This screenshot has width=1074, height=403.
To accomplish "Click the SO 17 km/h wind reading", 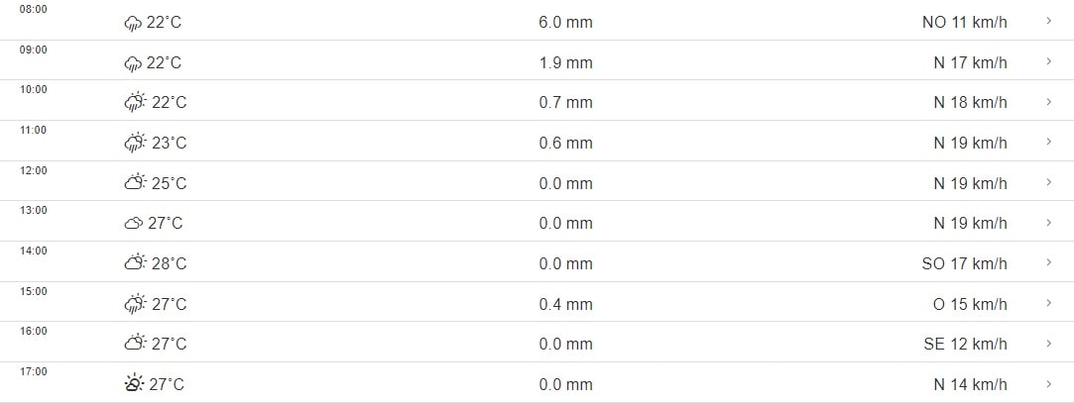I will [964, 263].
